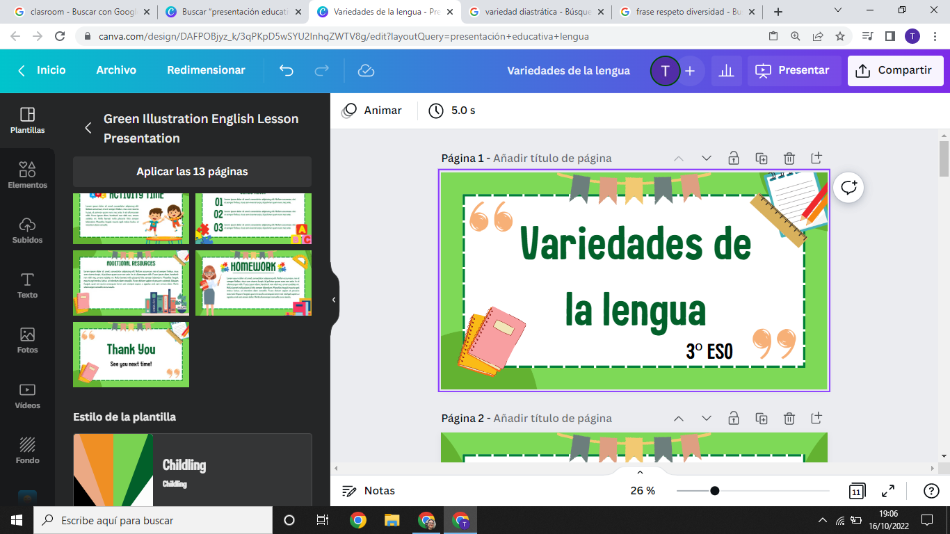Collapse the side panel with arrow handle
The height and width of the screenshot is (534, 950).
pos(334,300)
